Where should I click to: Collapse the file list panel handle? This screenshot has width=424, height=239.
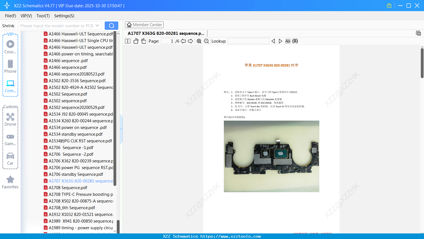tap(121, 129)
